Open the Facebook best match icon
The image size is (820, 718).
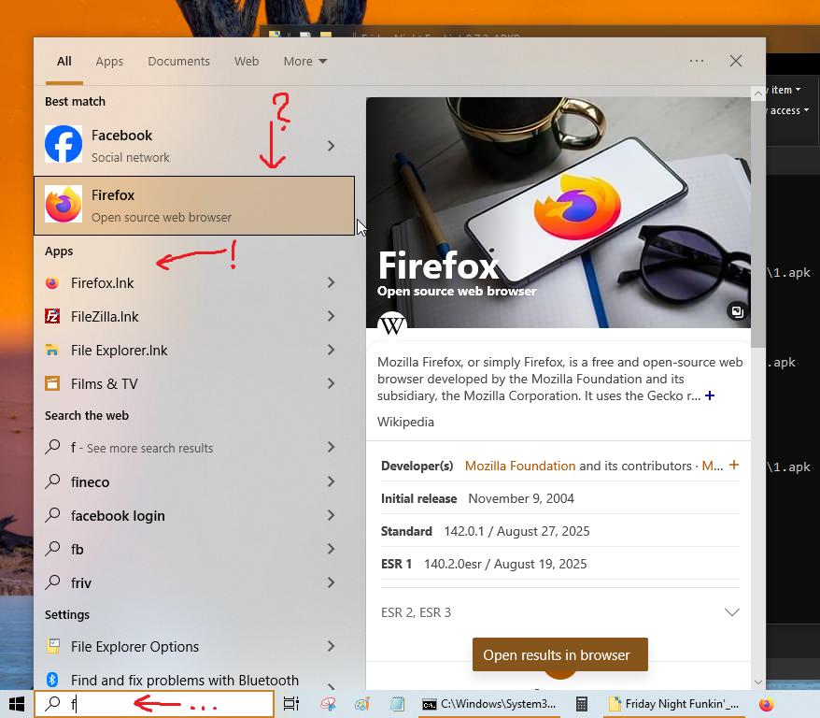(x=64, y=144)
